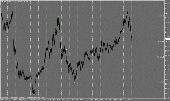This screenshot has width=170, height=101.
Task: Select the green anchor point at the 1998 high
Action: pos(58,17)
